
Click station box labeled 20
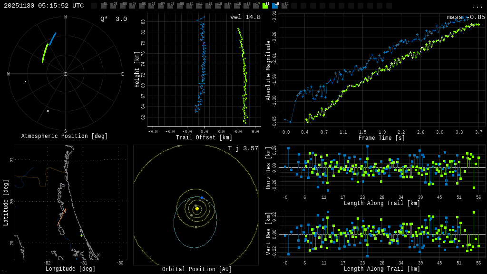[284, 6]
